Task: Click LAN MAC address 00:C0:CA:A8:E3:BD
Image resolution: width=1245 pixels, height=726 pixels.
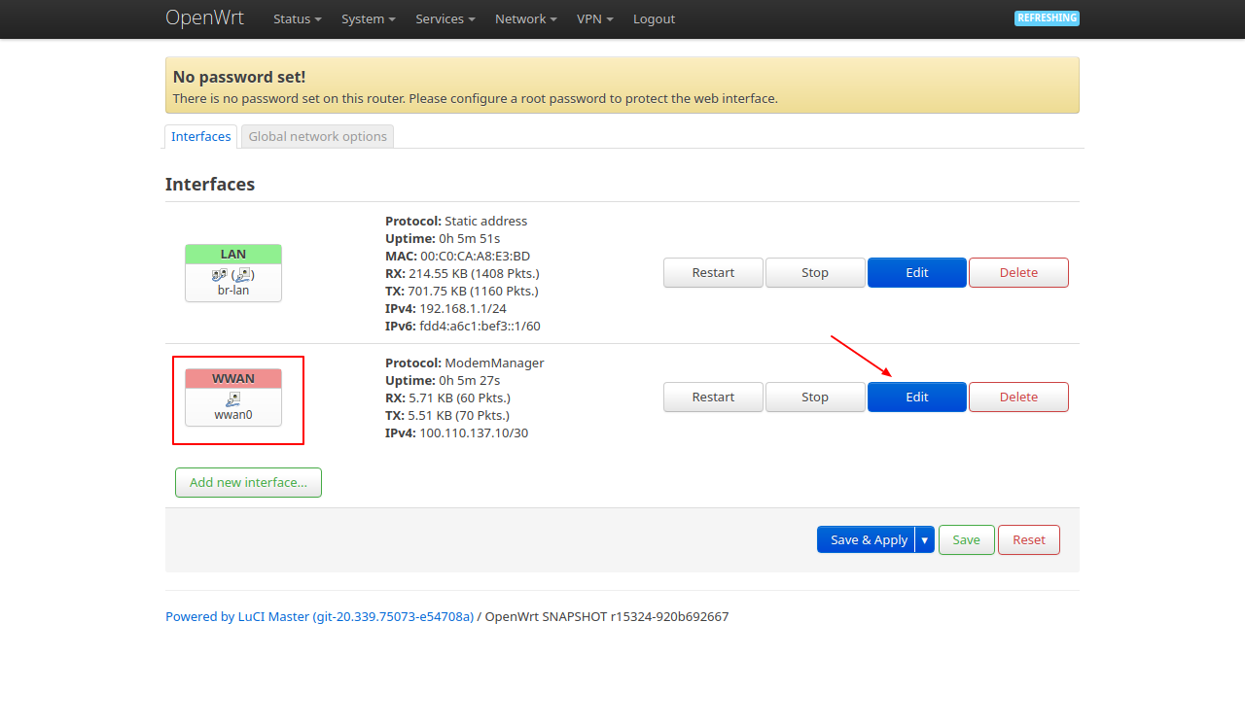Action: pyautogui.click(x=476, y=257)
